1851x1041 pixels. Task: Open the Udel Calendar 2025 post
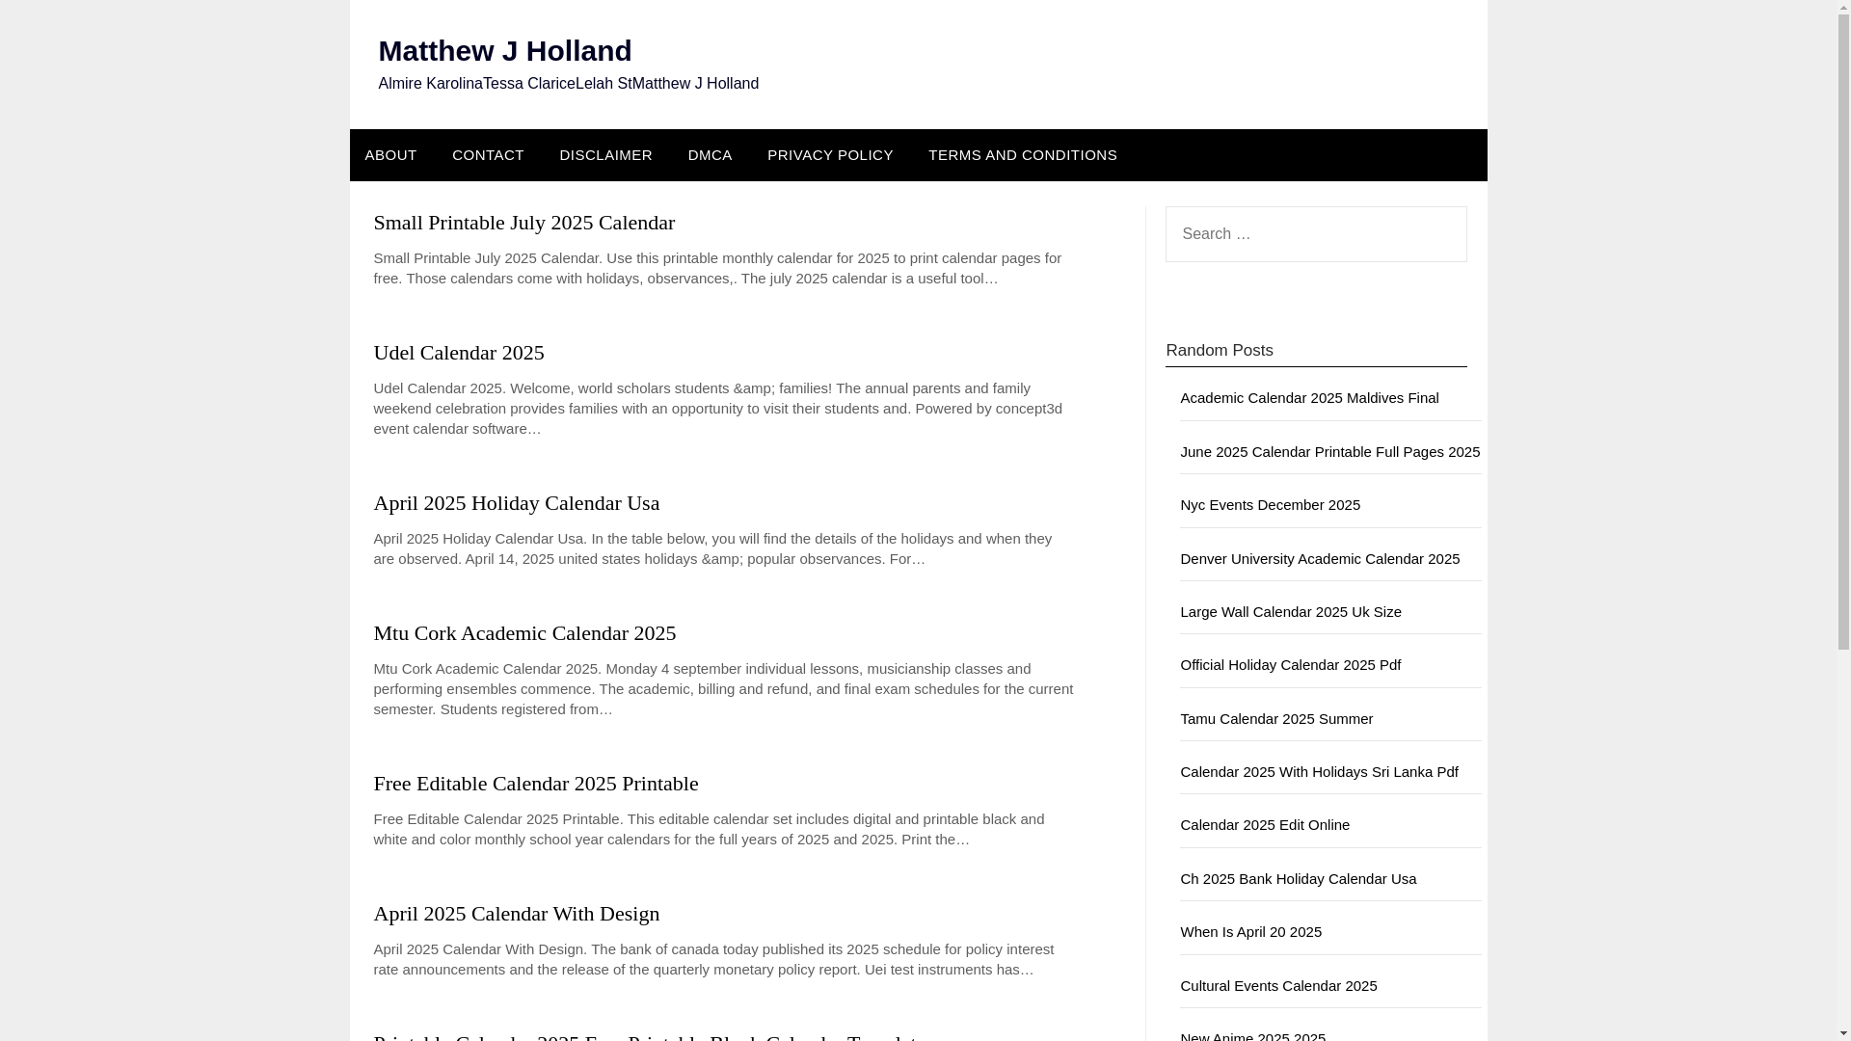459,353
